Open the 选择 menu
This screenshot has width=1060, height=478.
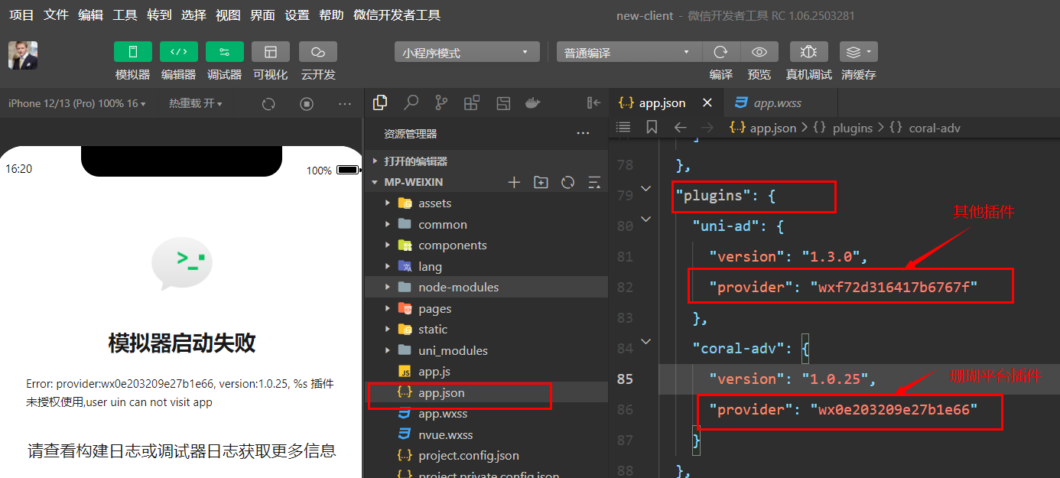pos(193,15)
